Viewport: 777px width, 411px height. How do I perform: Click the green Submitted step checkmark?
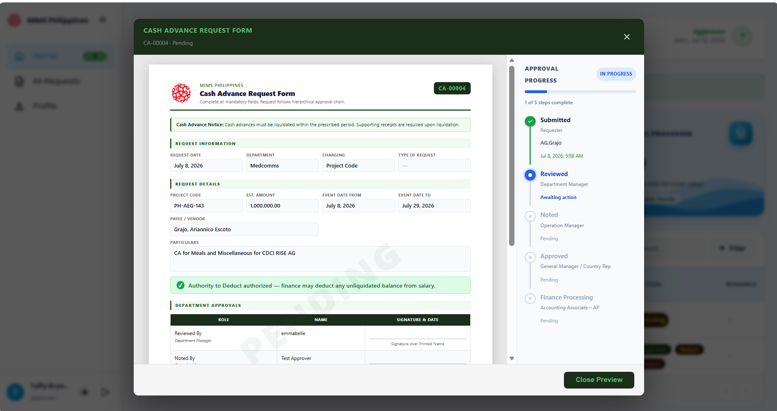pyautogui.click(x=530, y=121)
